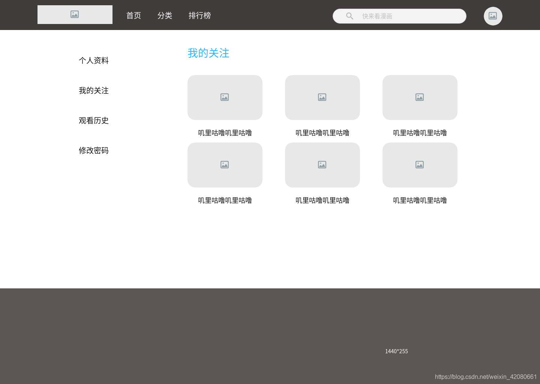Click the middle comic caption in second row
The image size is (540, 384).
pos(322,200)
